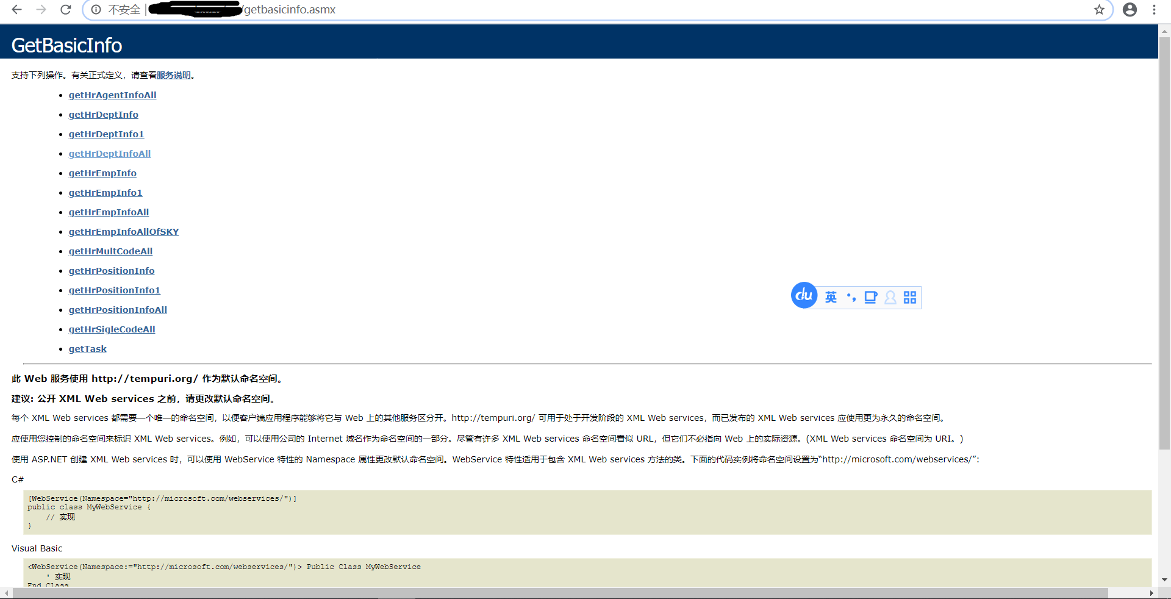Click inside the browser address bar
The image size is (1171, 599).
pos(427,10)
